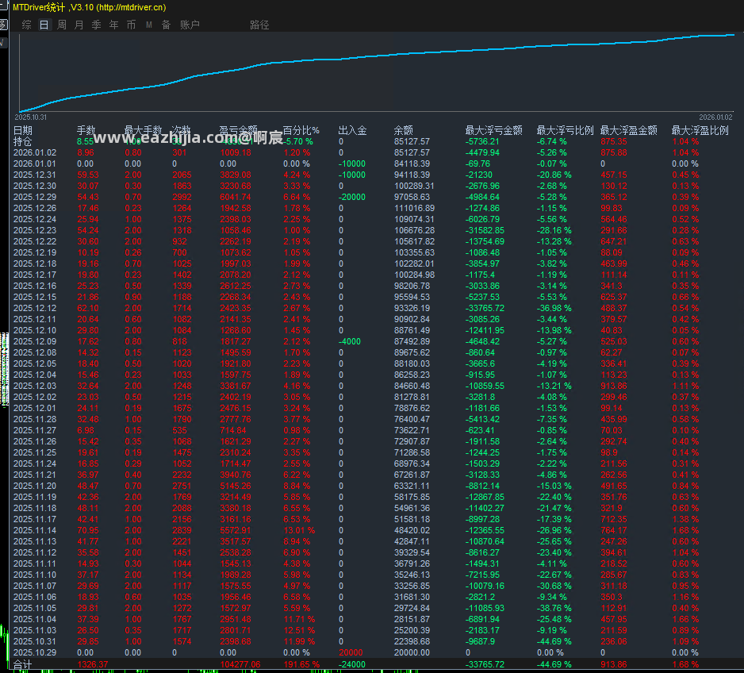Click the -20000 withdrawal value
Viewport: 744px width, 673px height.
click(351, 197)
